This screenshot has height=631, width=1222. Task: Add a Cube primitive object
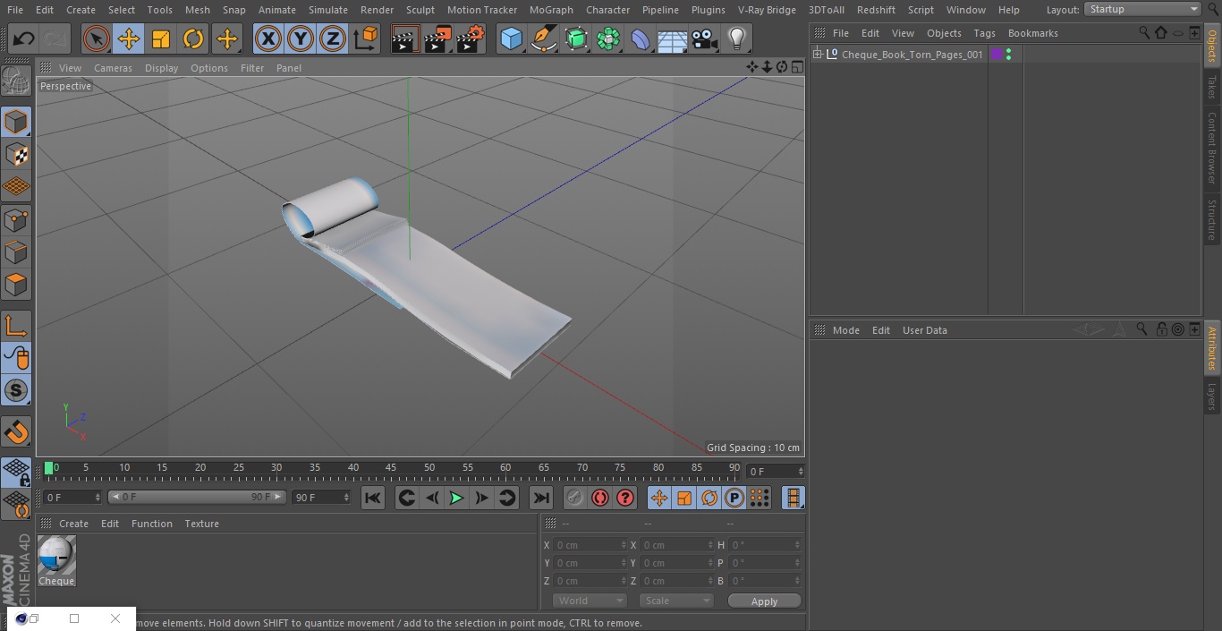click(511, 38)
